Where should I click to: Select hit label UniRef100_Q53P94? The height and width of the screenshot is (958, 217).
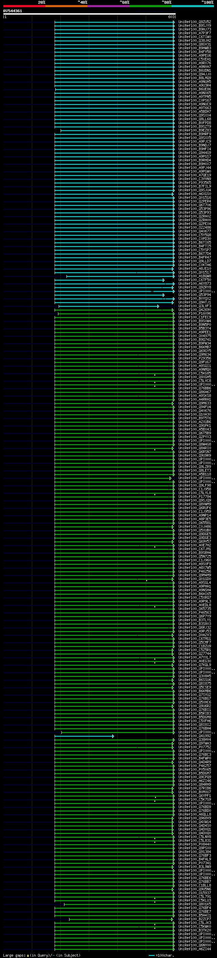click(x=195, y=295)
